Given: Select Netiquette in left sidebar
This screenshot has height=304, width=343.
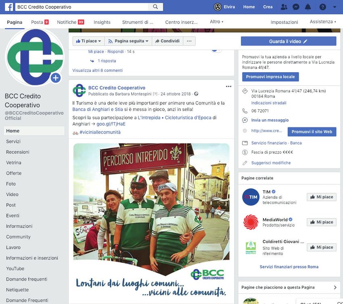Looking at the screenshot, I should (x=17, y=290).
